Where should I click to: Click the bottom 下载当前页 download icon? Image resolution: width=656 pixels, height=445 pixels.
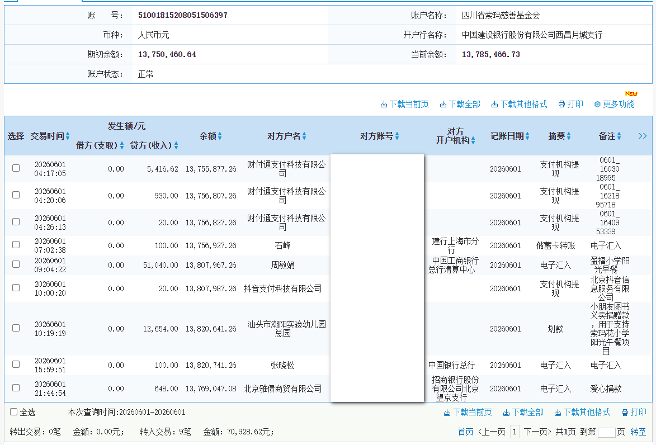click(447, 413)
